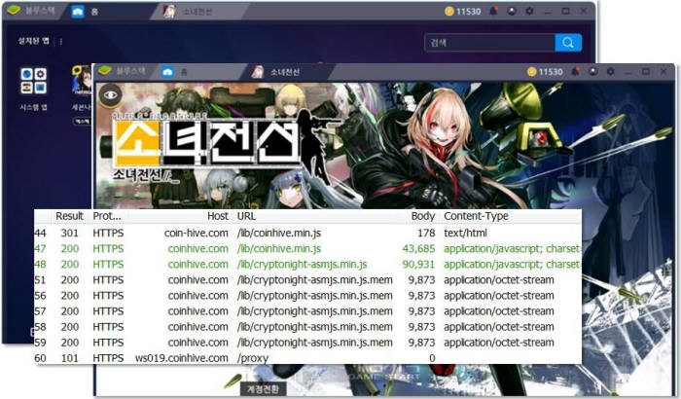Maximize the front BlueStacks window
Image resolution: width=681 pixels, height=399 pixels.
point(646,71)
